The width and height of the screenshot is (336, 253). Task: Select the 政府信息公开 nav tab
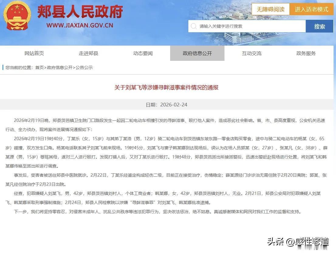coord(197,53)
